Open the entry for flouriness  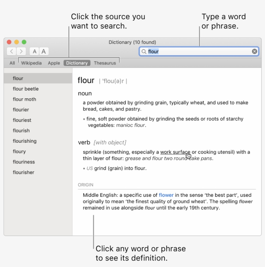coord(24,162)
